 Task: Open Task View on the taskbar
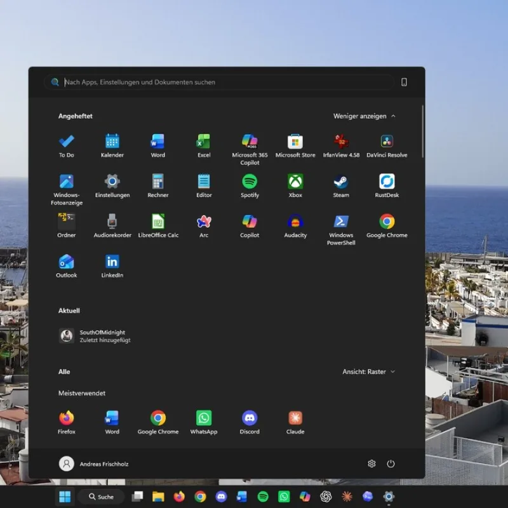click(x=137, y=497)
